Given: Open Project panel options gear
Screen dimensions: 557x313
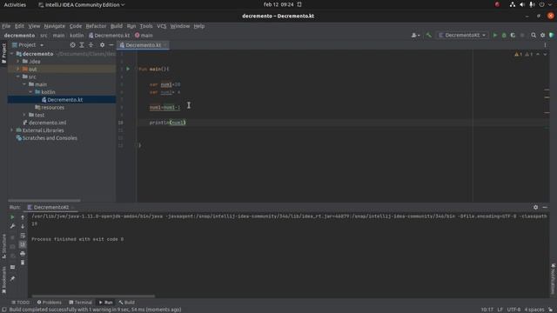Looking at the screenshot, I should (x=102, y=45).
